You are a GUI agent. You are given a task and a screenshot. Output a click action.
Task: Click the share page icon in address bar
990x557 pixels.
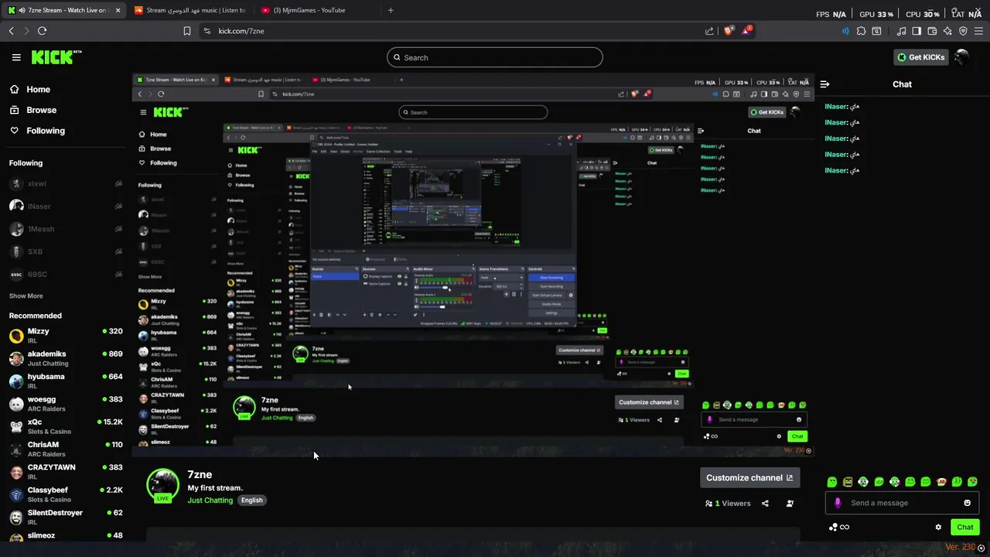[x=709, y=31]
